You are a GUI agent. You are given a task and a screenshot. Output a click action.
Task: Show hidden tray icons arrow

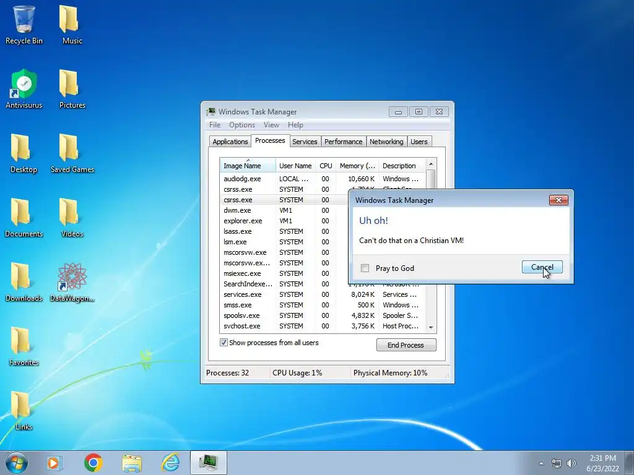click(x=541, y=463)
